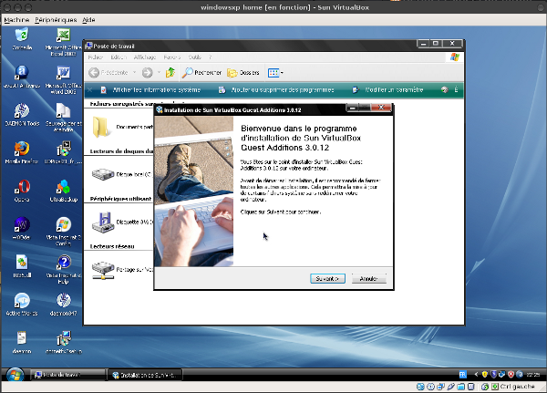The image size is (547, 393).
Task: Switch to Installation de Sun taskbar button
Action: tap(146, 375)
